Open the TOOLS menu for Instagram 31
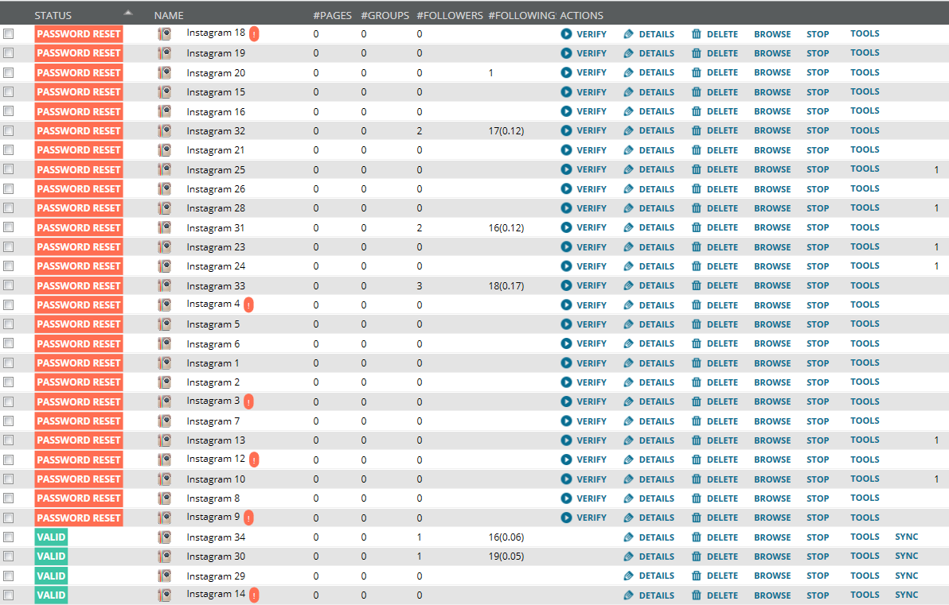The height and width of the screenshot is (605, 949). coord(865,227)
